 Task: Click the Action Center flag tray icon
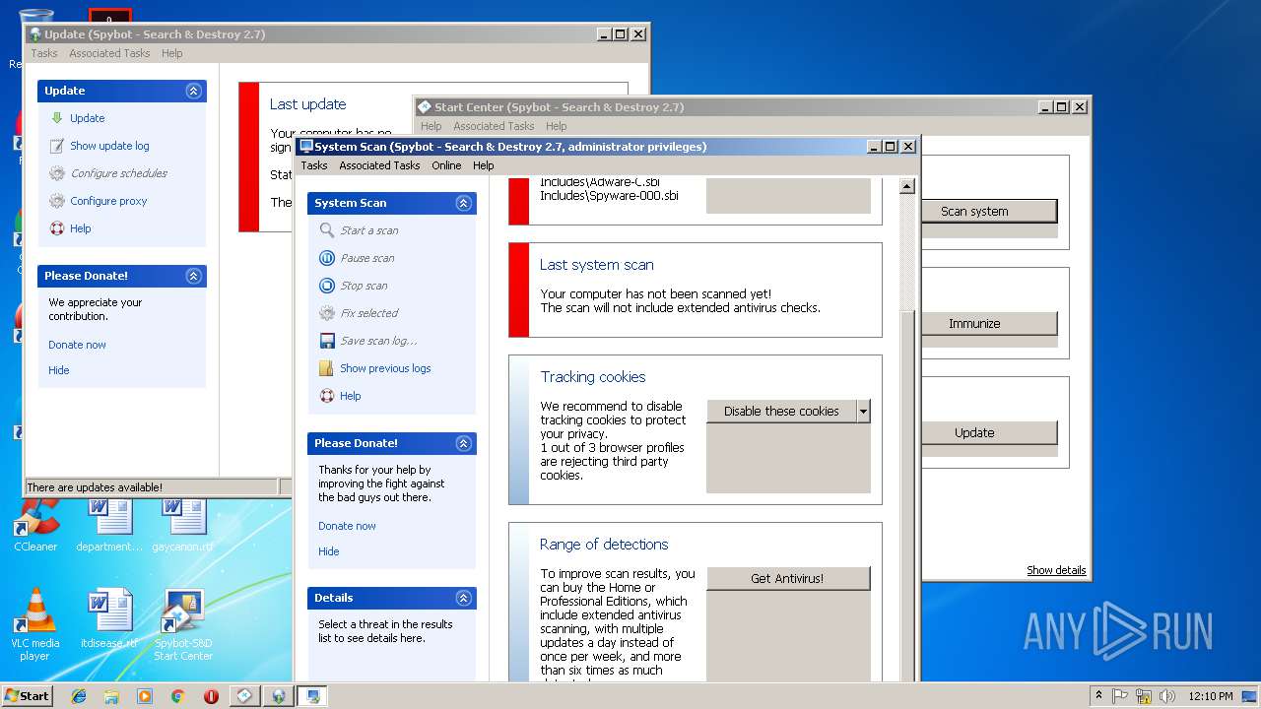[1121, 696]
